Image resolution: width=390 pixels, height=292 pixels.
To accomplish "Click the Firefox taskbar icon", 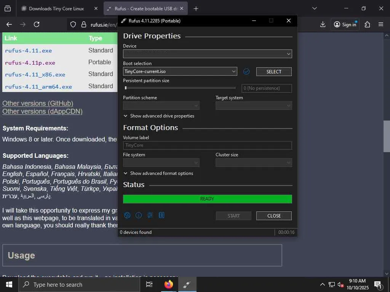I will pyautogui.click(x=168, y=284).
